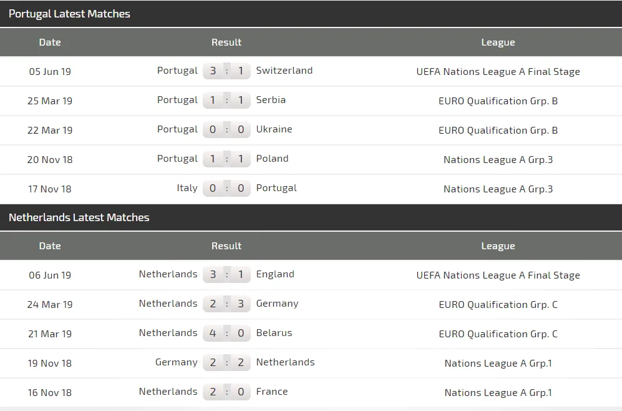
Task: Click the League column header in Netherlands table
Action: pos(498,246)
